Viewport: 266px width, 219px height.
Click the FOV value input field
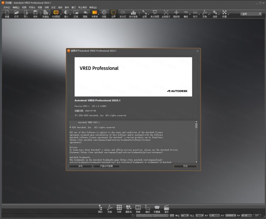(x=246, y=216)
